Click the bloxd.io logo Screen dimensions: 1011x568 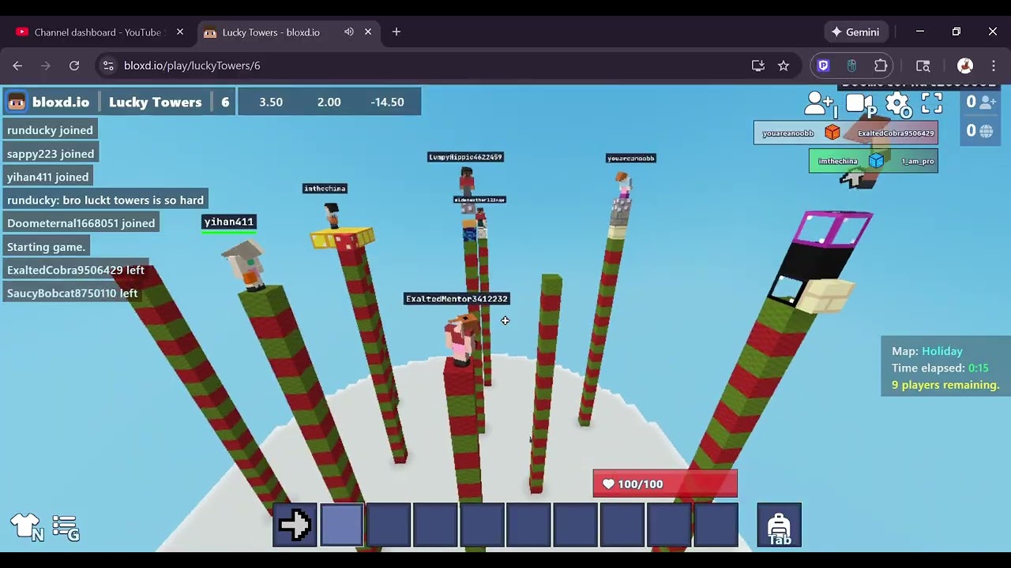tap(49, 102)
